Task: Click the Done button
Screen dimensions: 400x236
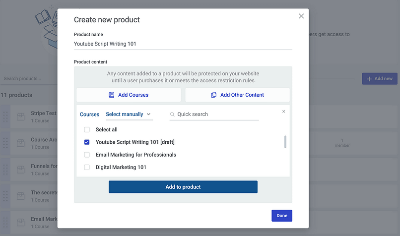Action: [282, 216]
